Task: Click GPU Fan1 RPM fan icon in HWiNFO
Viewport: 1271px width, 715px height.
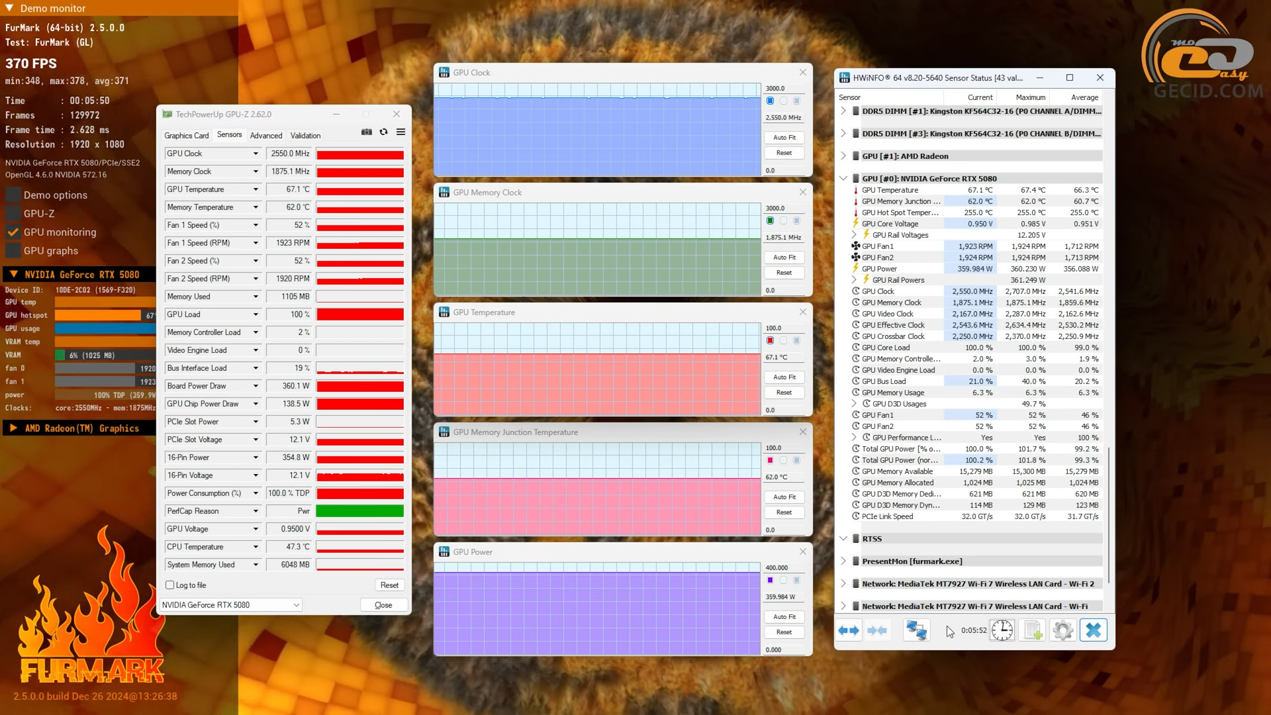Action: point(856,246)
